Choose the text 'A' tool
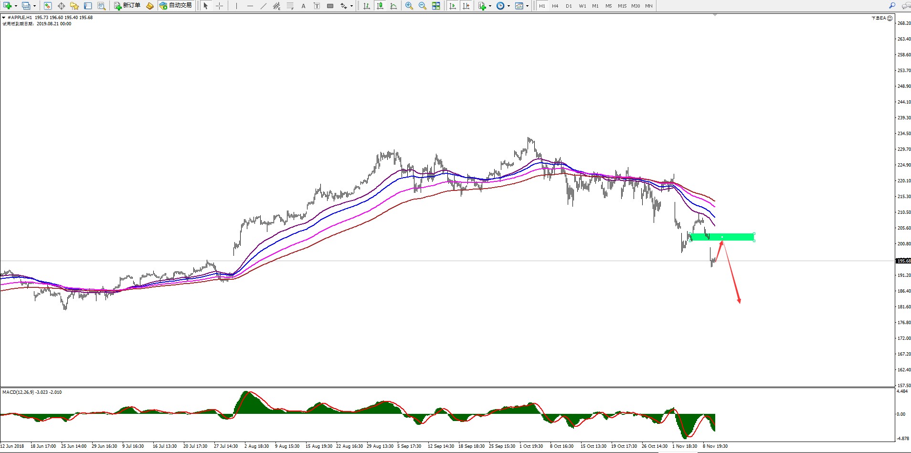 [303, 6]
